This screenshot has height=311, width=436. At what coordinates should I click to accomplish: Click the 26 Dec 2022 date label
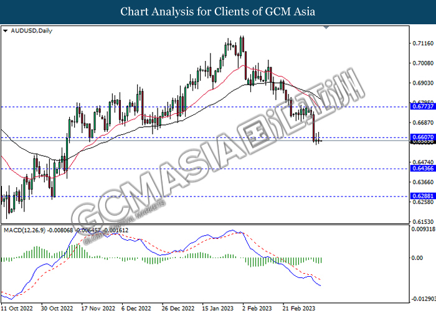tap(178, 308)
